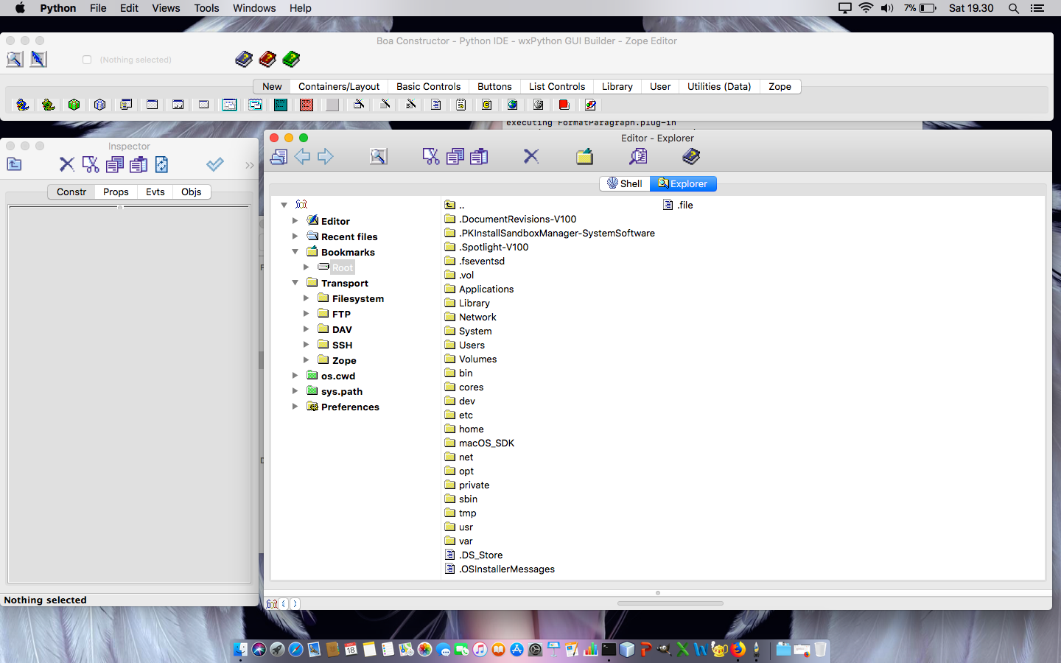Open Spotlight search in menu bar
Image resolution: width=1061 pixels, height=663 pixels.
(x=1014, y=8)
